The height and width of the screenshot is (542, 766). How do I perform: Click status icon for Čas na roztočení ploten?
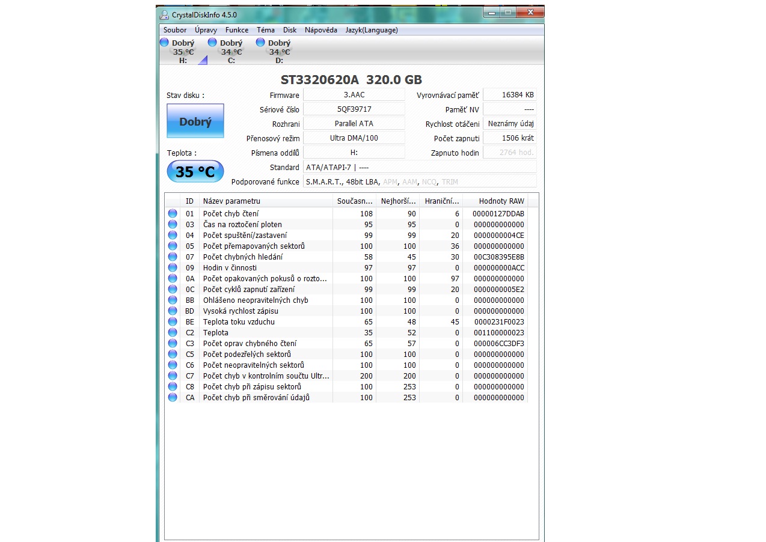tap(173, 224)
